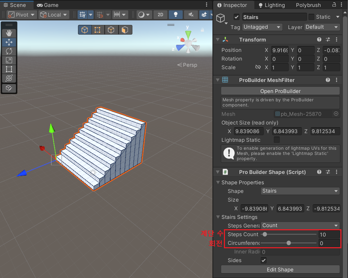Screen dimensions: 348x278
Task: Adjust the Circumference slider
Action: coord(288,243)
